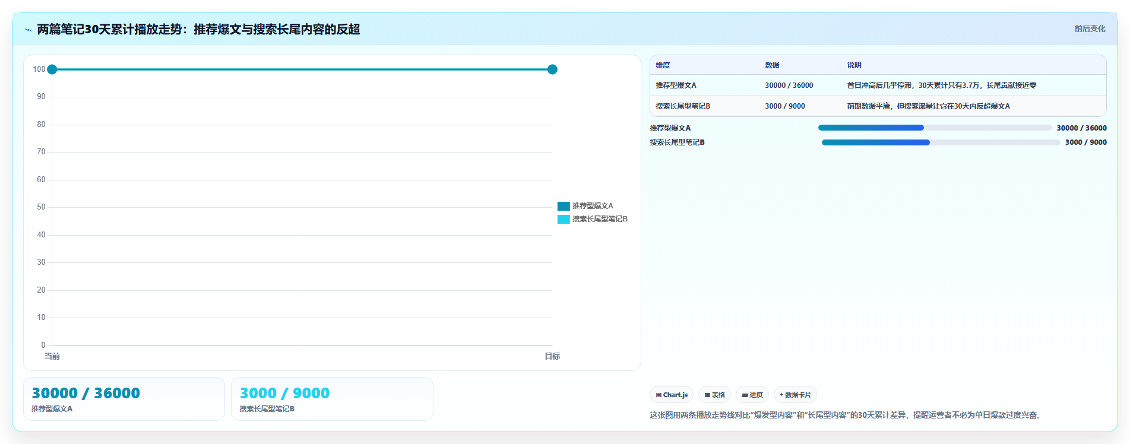Image resolution: width=1130 pixels, height=444 pixels.
Task: Toggle 推荐型爆文A legend swatch
Action: point(564,206)
